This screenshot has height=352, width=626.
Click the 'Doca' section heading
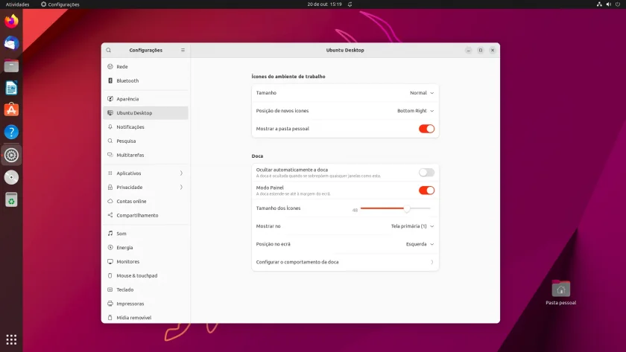pos(257,156)
